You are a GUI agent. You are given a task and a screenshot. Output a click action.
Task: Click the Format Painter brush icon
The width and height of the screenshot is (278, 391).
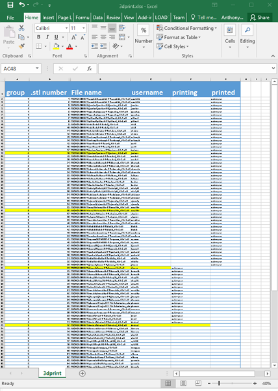tap(21, 46)
